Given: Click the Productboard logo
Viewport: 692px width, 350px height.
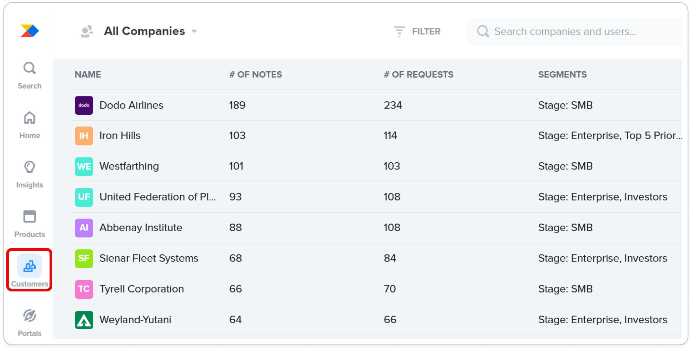Looking at the screenshot, I should pyautogui.click(x=30, y=31).
